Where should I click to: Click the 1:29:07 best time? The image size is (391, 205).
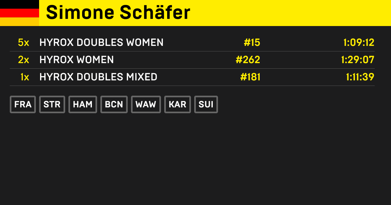pos(358,60)
